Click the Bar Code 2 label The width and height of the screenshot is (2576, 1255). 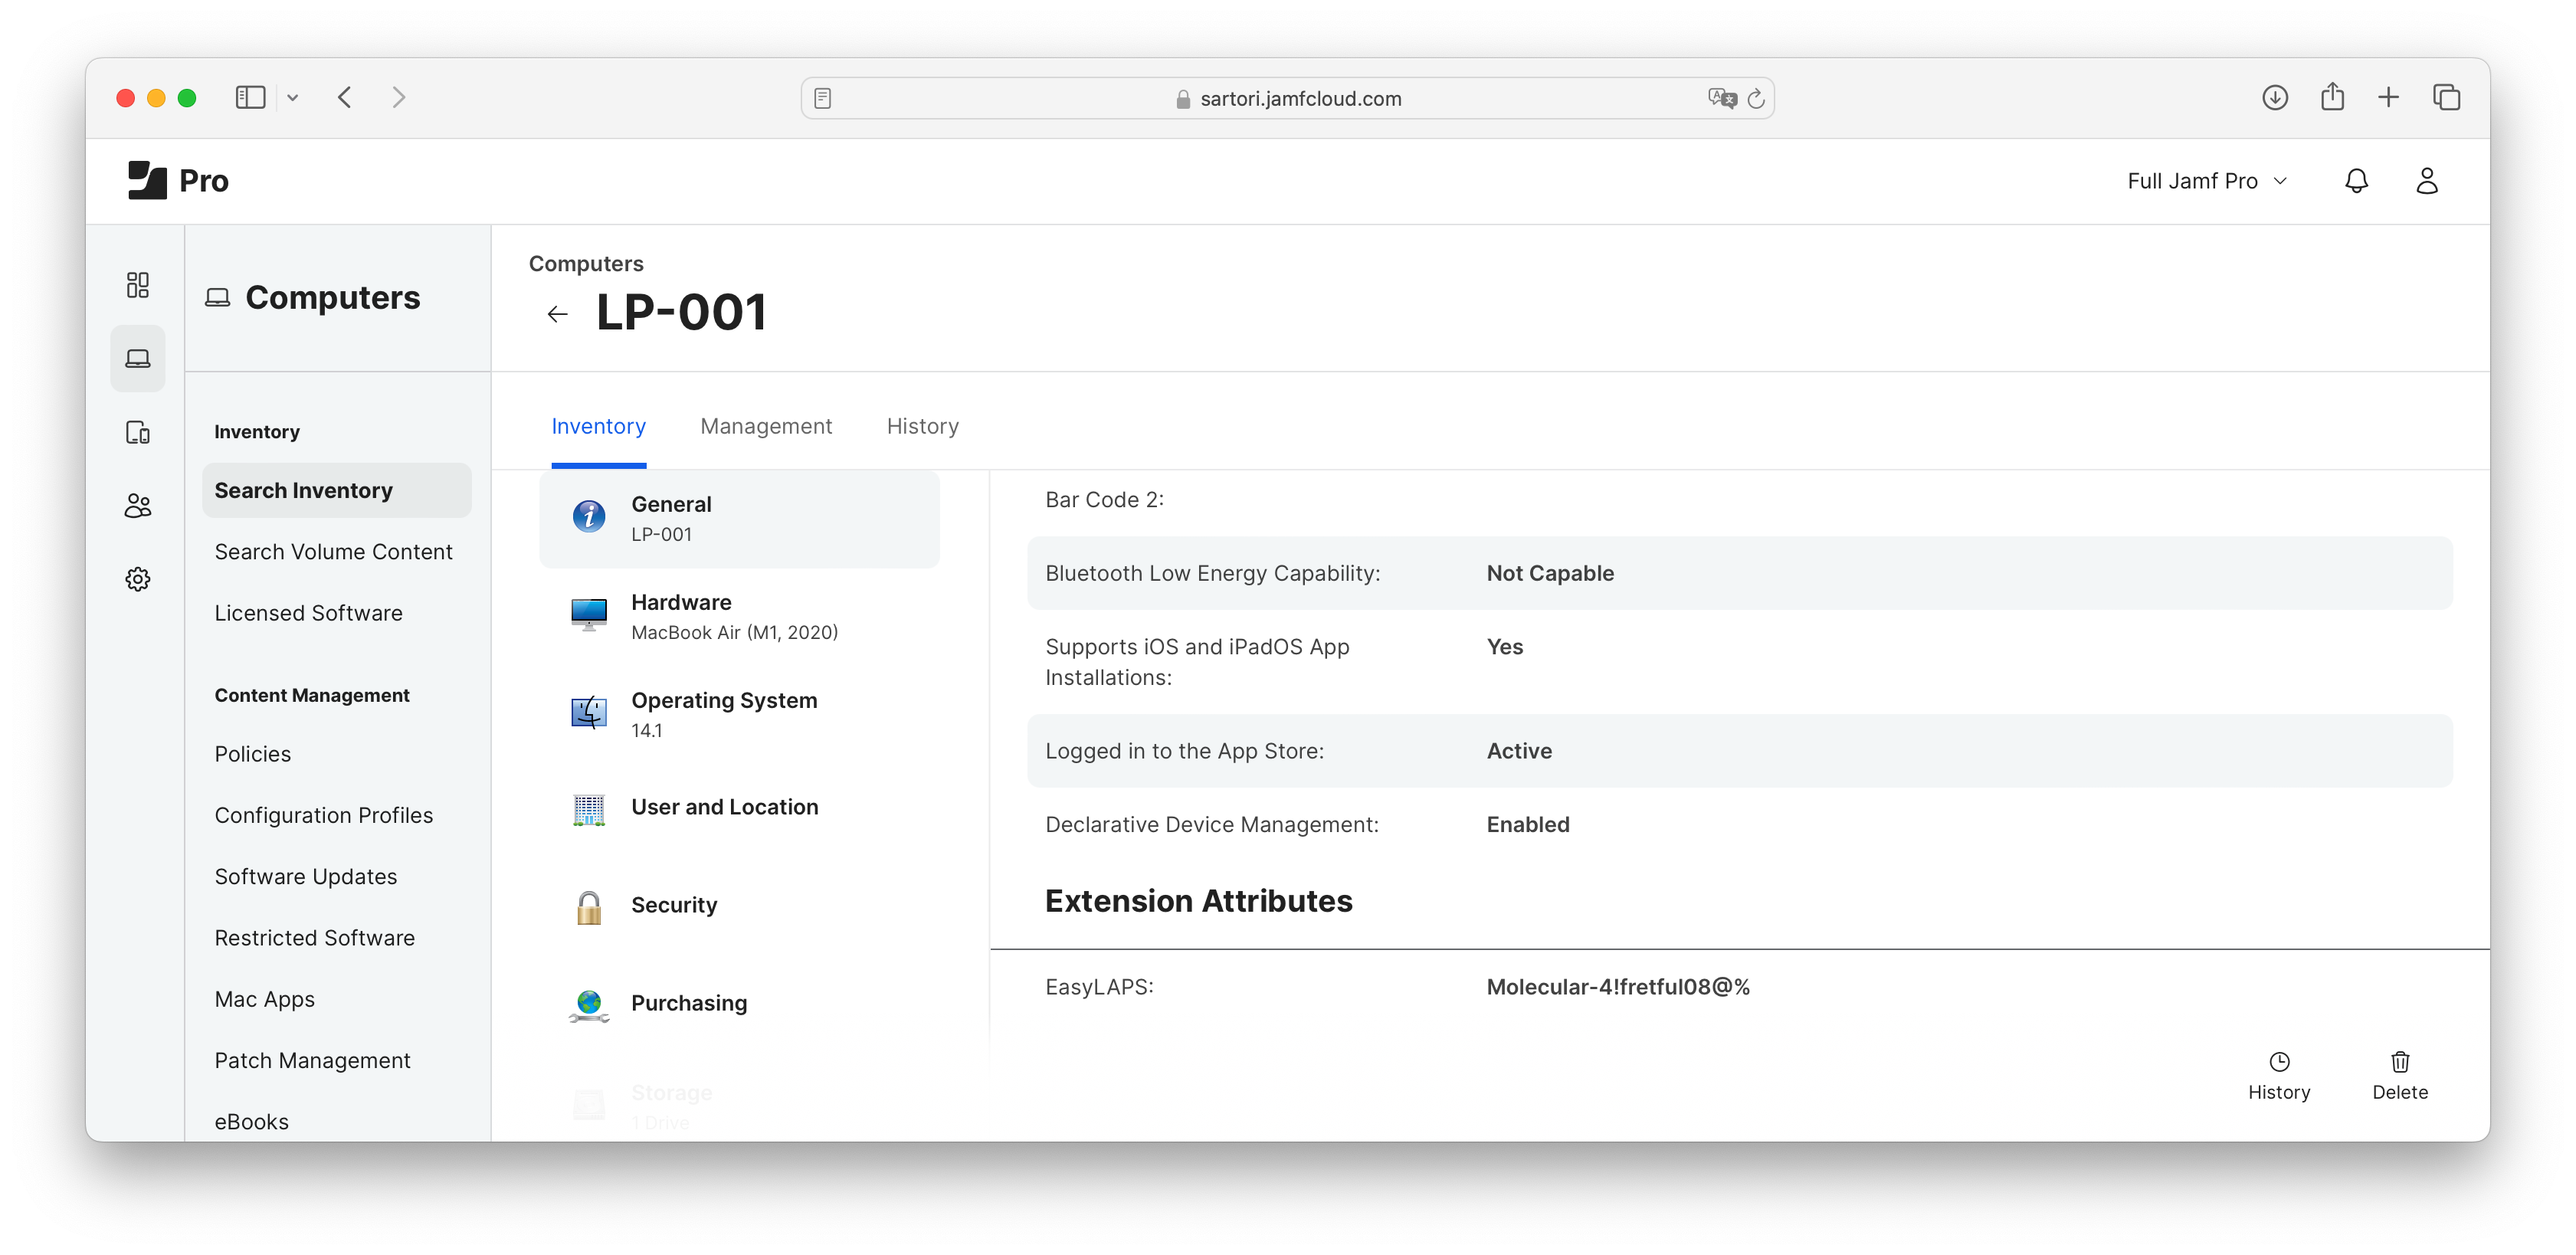tap(1104, 499)
